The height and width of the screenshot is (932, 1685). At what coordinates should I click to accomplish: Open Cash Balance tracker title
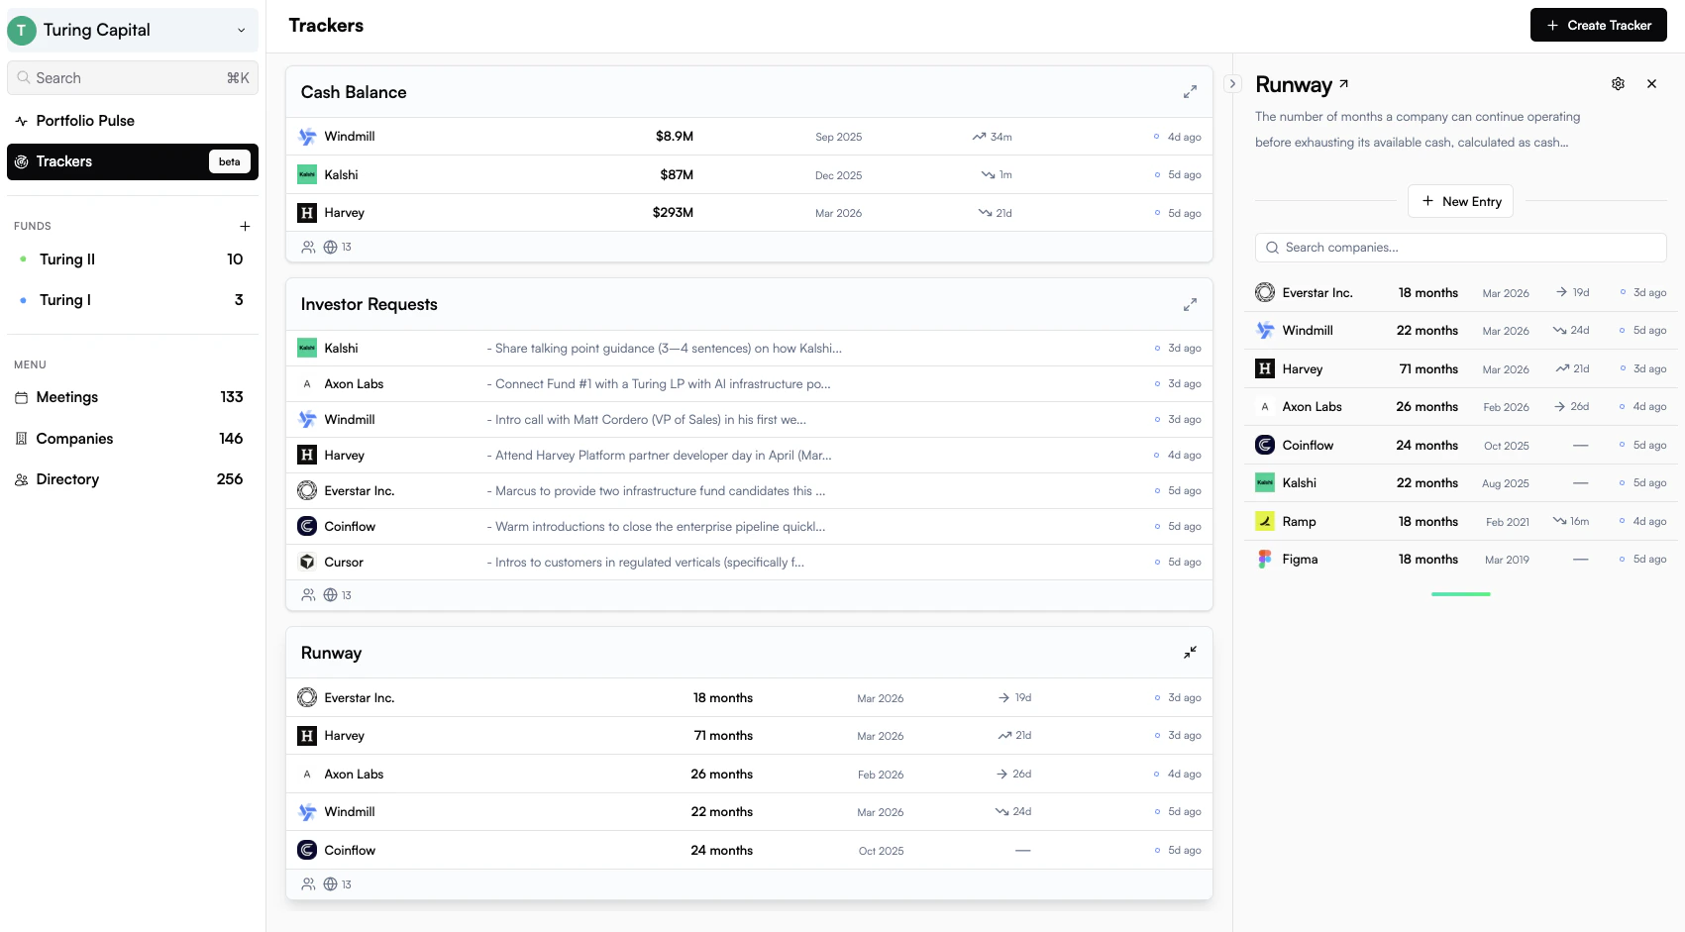354,92
